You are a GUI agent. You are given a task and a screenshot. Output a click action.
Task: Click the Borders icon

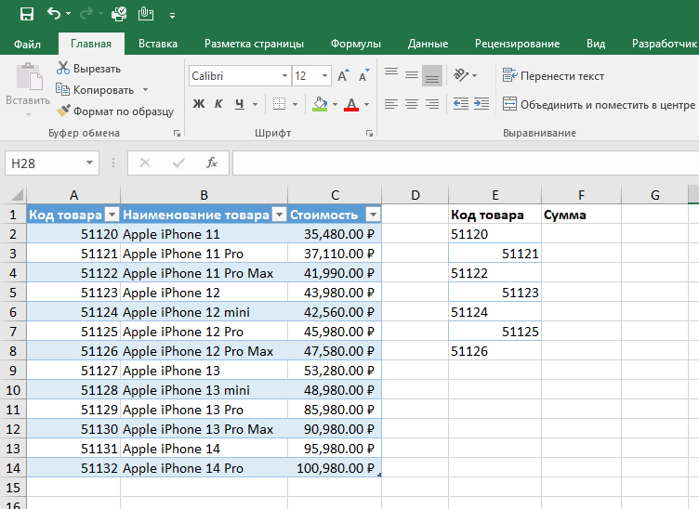point(279,104)
